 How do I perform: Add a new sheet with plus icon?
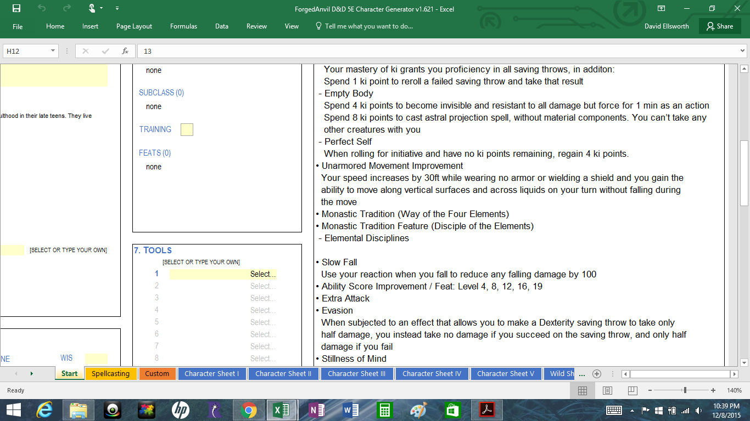[x=597, y=374]
